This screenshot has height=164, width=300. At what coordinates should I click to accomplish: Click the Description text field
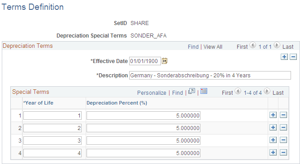click(x=210, y=76)
